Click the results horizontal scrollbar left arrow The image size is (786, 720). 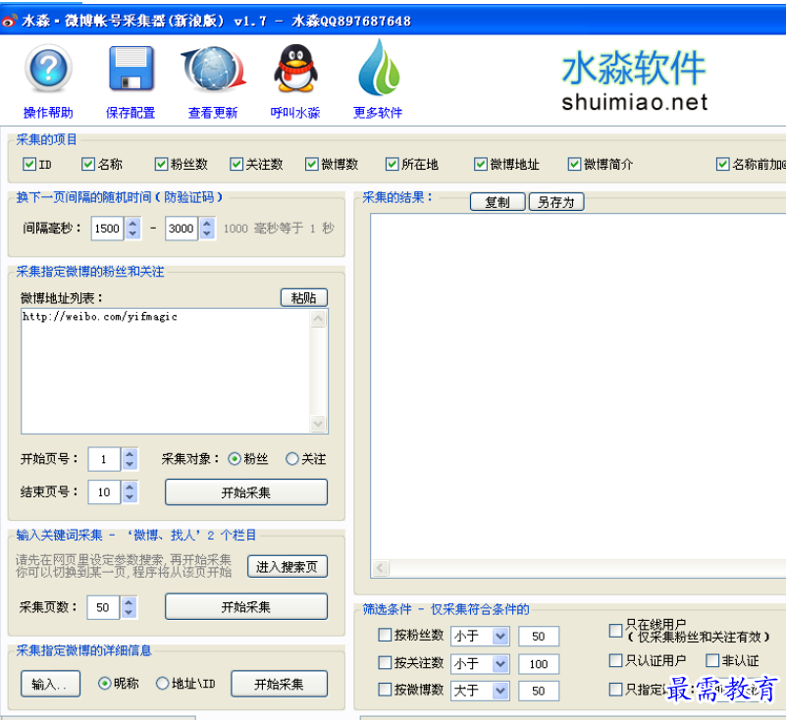coord(380,568)
